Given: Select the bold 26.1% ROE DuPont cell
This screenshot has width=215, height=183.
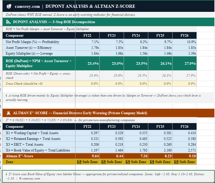Looking at the screenshot, I should click(x=160, y=63).
